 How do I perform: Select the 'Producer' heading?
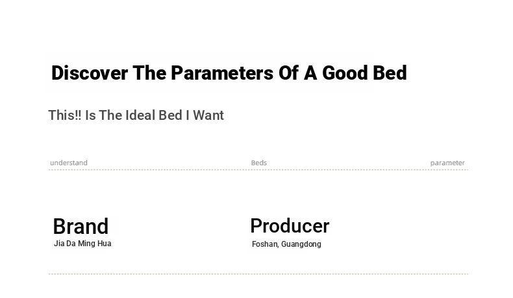click(290, 226)
